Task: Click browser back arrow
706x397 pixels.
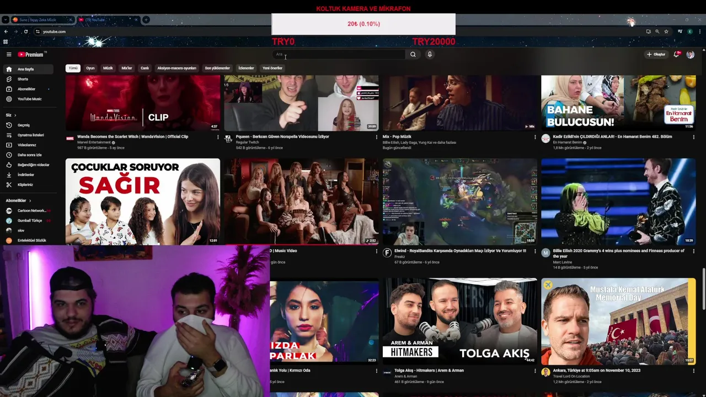Action: (x=6, y=31)
